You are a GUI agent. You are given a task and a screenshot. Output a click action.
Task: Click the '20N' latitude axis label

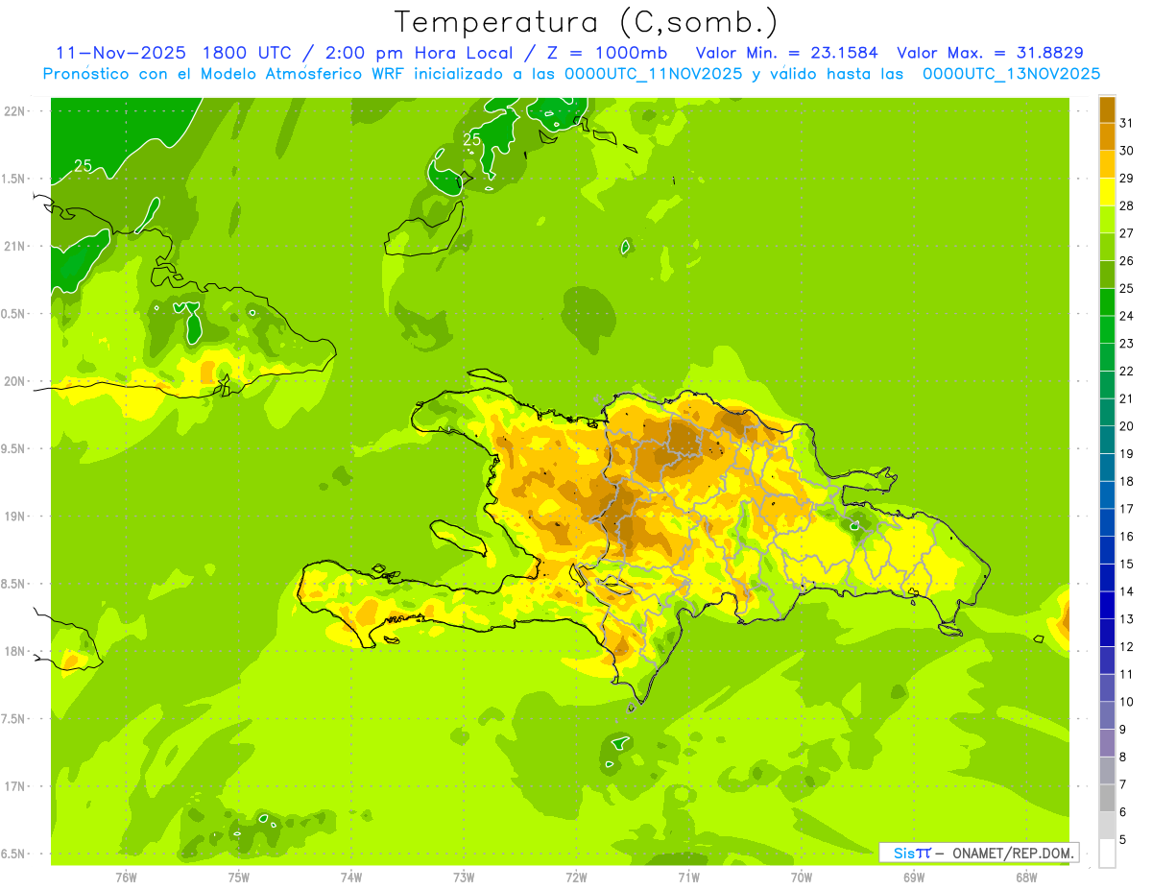point(14,381)
